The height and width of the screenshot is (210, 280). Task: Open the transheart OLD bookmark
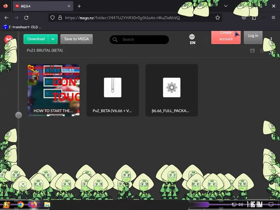[x=22, y=27]
